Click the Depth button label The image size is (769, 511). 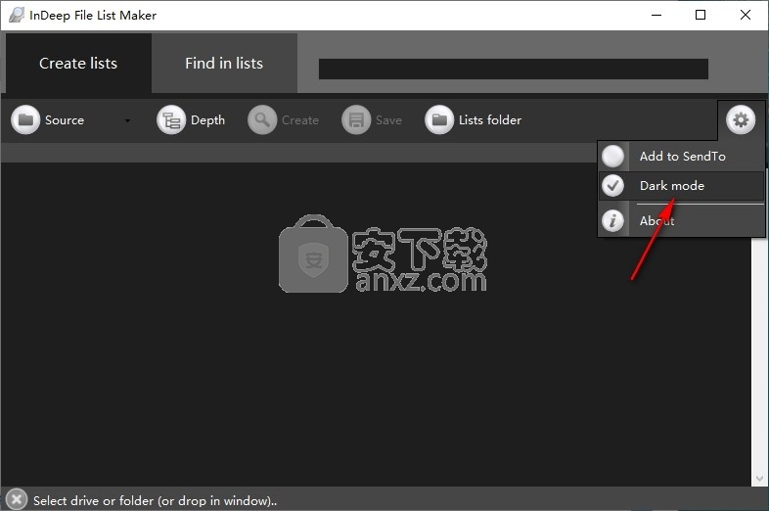point(208,120)
